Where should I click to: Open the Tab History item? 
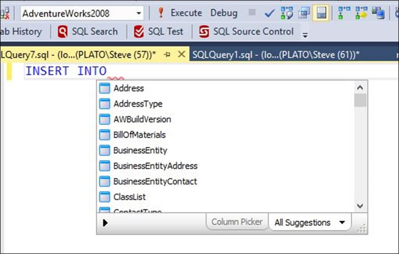pyautogui.click(x=21, y=31)
